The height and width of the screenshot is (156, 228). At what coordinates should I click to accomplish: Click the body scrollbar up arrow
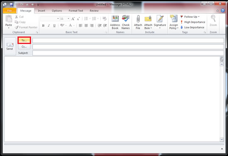pos(222,64)
